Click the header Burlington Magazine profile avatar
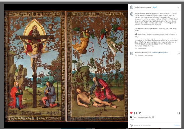Screen dimensions: 184x129 tap(131, 7)
